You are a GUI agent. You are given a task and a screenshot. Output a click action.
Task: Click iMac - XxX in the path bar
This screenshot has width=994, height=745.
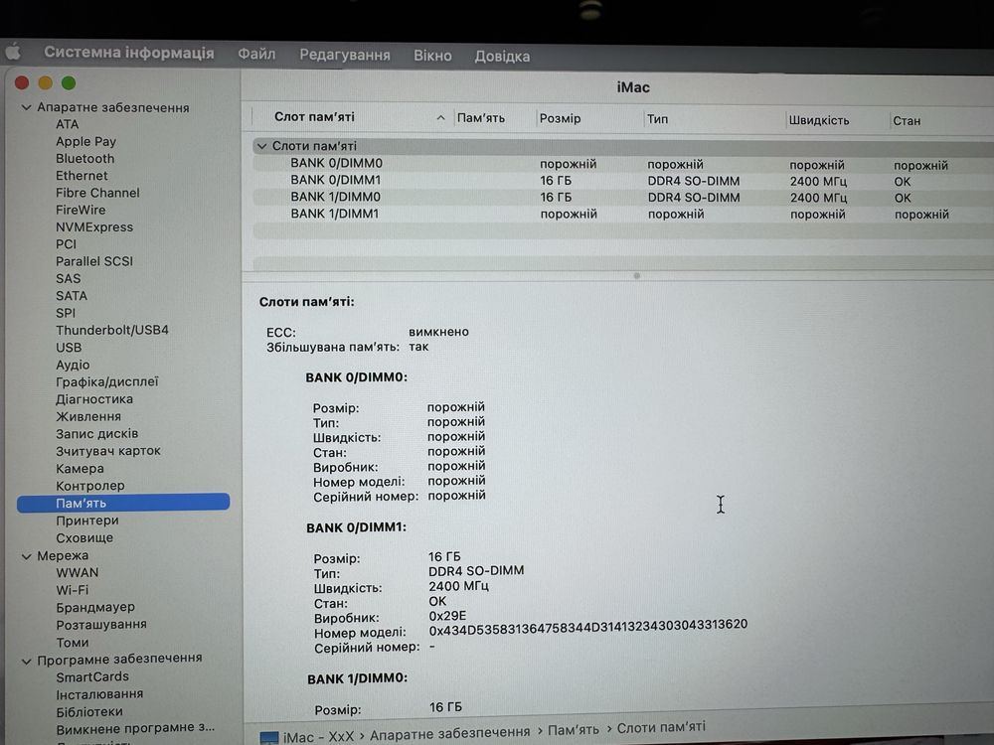318,737
